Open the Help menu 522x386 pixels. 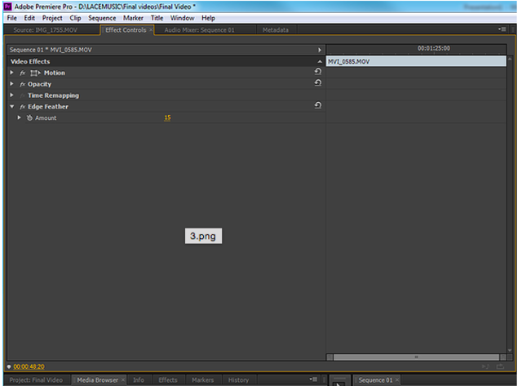pyautogui.click(x=209, y=18)
